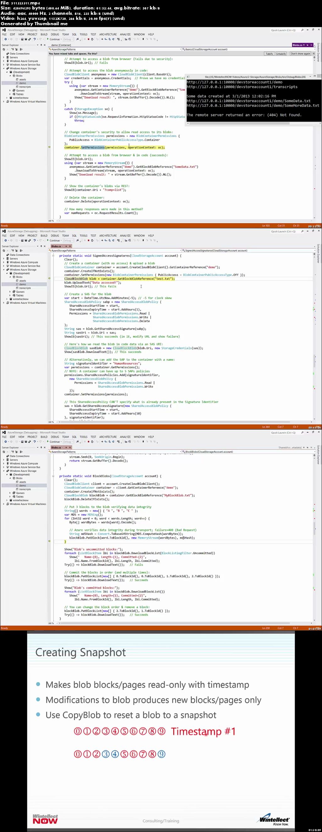The height and width of the screenshot is (832, 322).
Task: Close the Blobs.cs purple preview tab
Action: pyautogui.click(x=311, y=45)
